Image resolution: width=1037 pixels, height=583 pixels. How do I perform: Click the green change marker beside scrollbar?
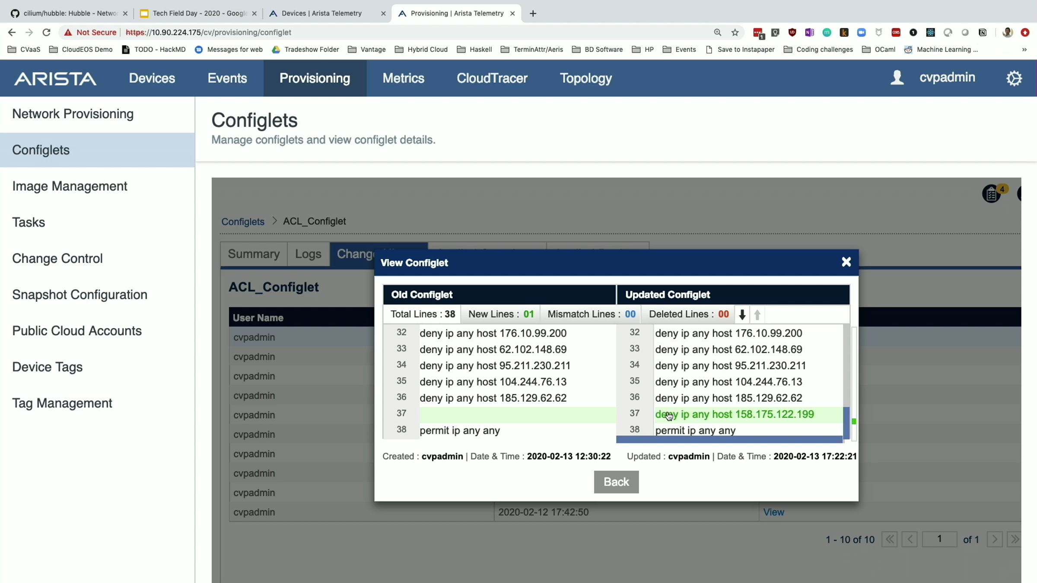(854, 421)
